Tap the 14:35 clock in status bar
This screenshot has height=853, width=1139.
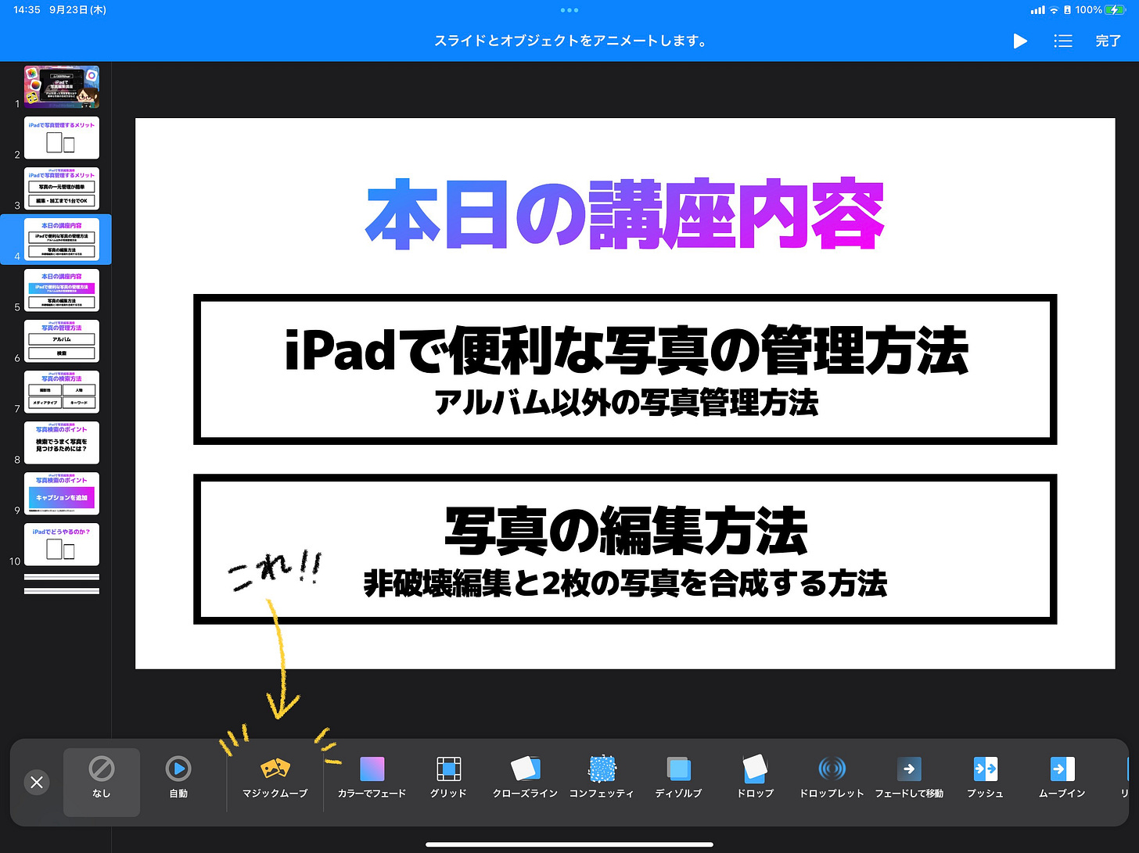(27, 10)
